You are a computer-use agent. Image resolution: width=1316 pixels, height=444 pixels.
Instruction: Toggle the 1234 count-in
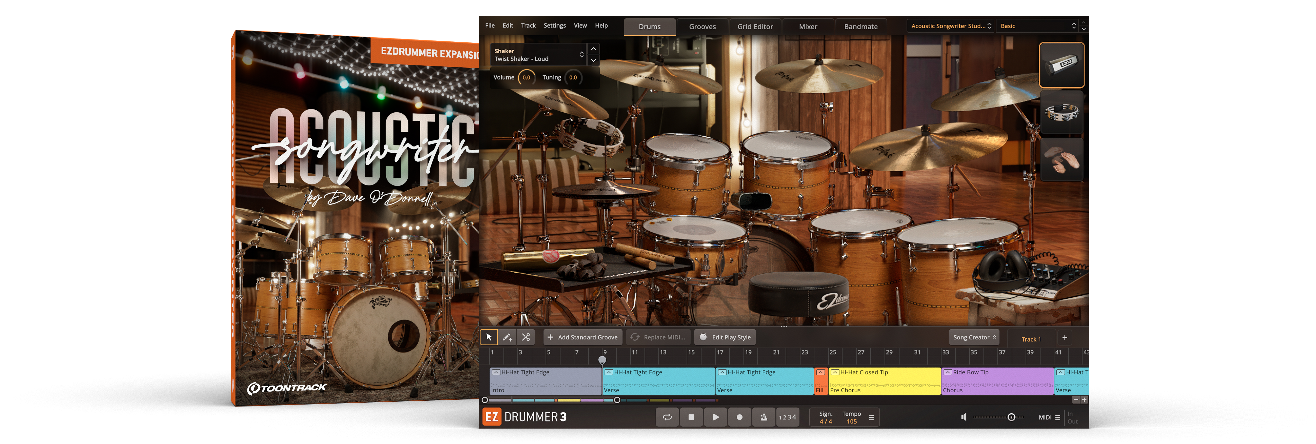[787, 417]
